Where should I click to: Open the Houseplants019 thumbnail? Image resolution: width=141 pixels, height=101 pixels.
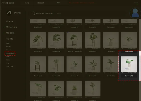click(x=38, y=40)
